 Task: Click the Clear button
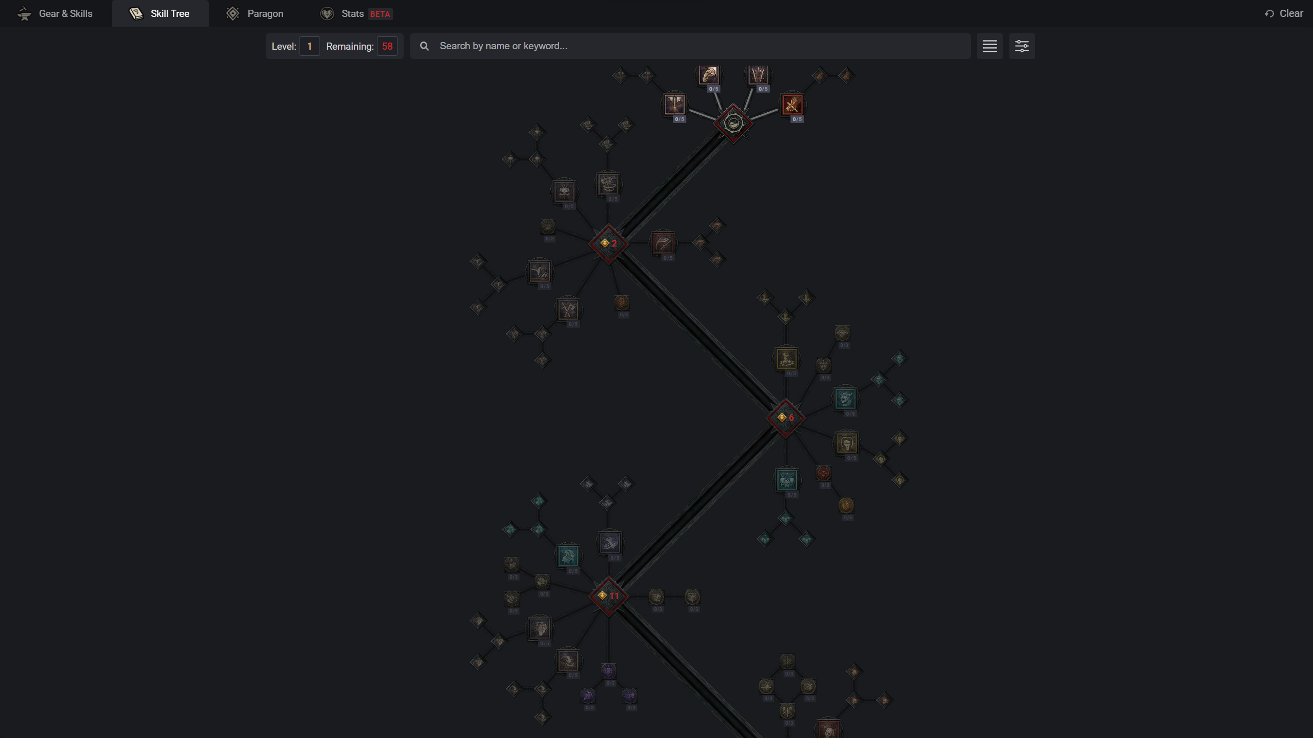point(1284,14)
